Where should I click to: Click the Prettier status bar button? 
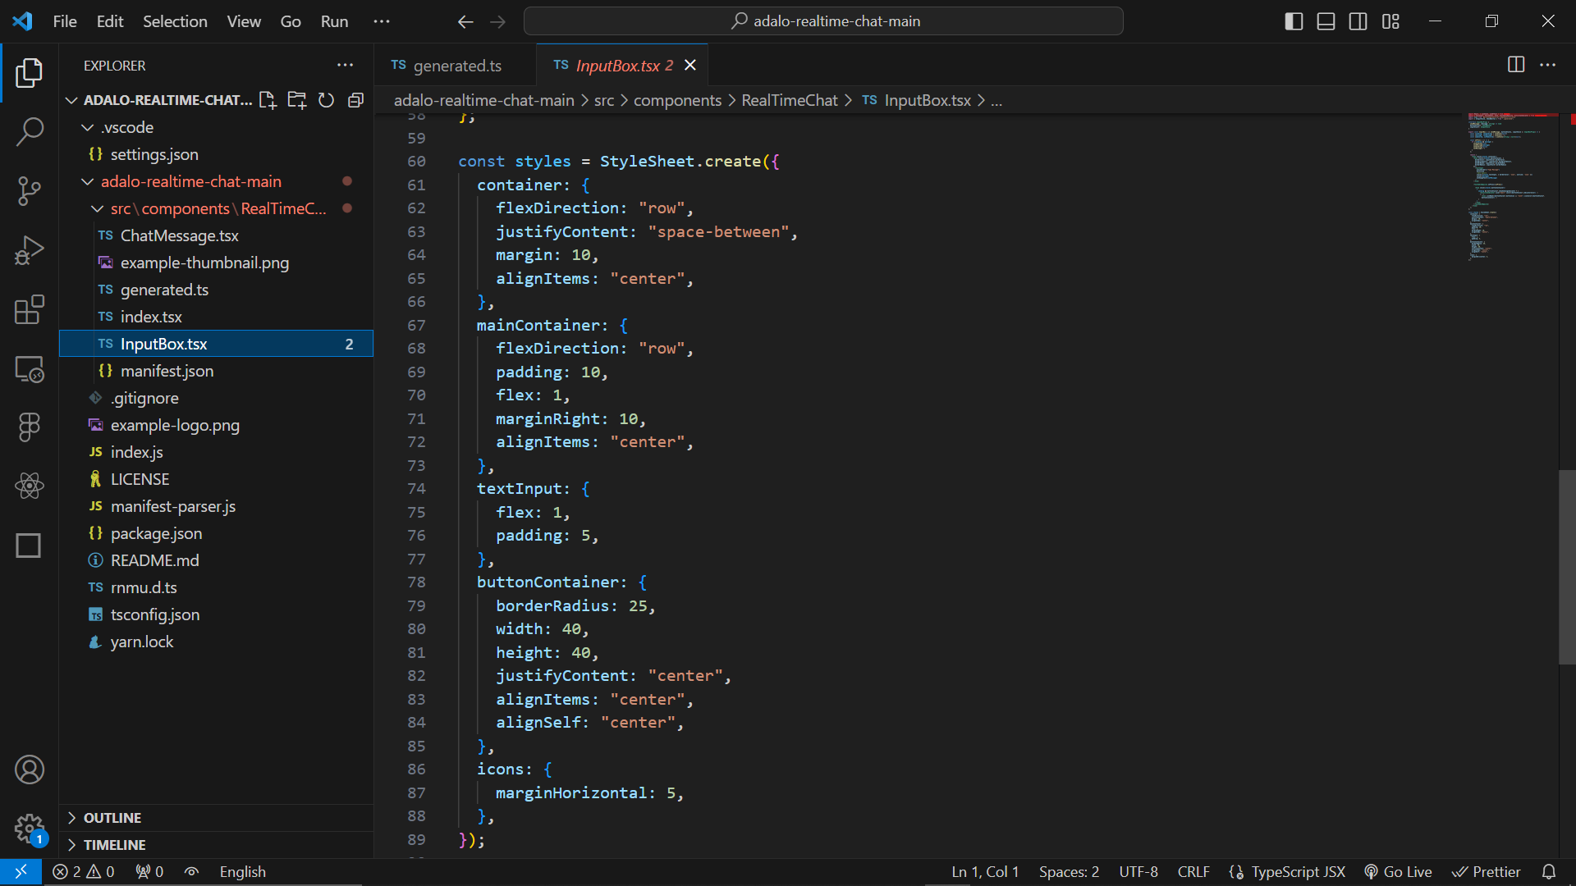(x=1487, y=872)
